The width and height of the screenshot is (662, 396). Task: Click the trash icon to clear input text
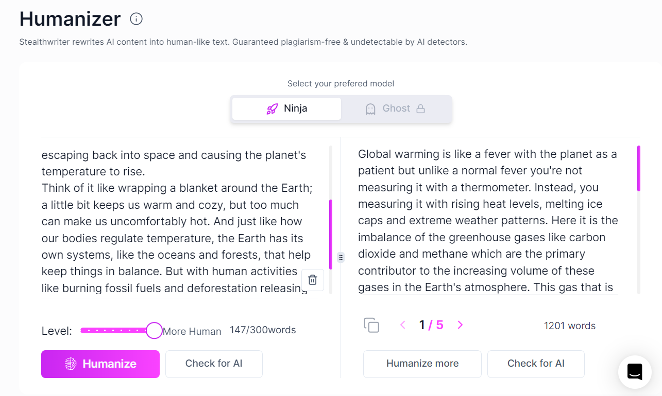[x=312, y=280]
